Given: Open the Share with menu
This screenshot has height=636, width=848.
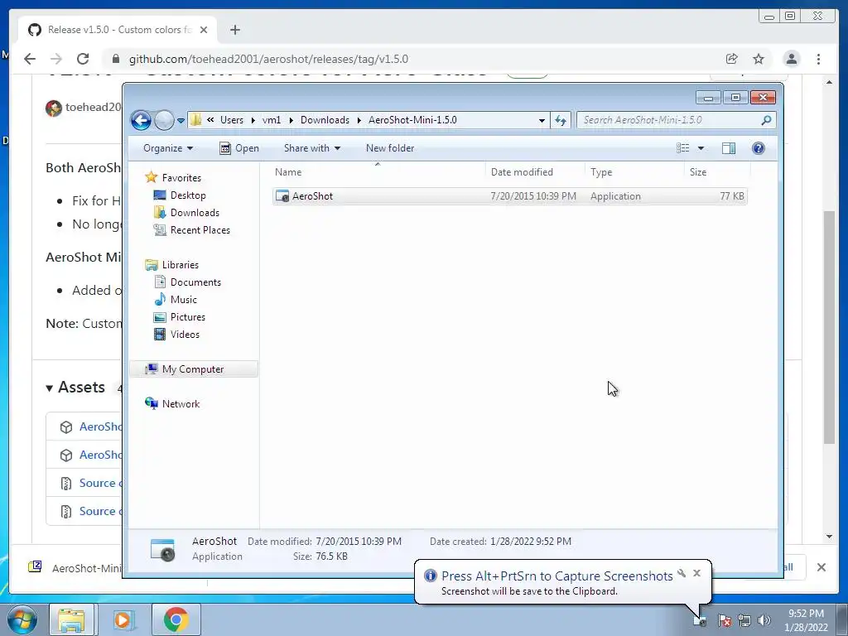Looking at the screenshot, I should 312,148.
